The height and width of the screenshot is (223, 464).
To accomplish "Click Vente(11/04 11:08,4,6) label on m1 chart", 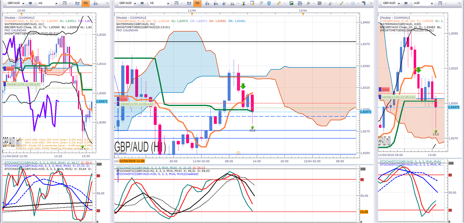I will [23, 84].
